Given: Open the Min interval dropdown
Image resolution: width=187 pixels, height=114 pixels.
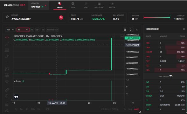Looking at the screenshot, I should pos(10,30).
